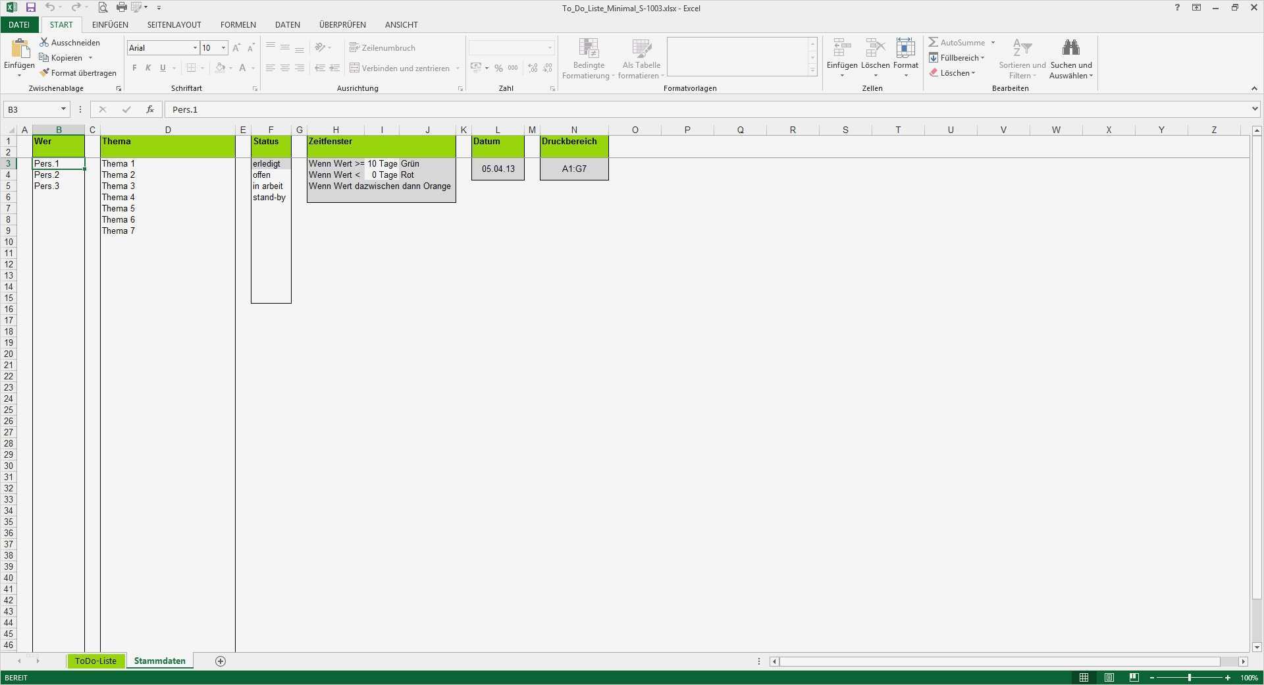Expand the fill color dropdown arrow
The width and height of the screenshot is (1264, 685).
(x=229, y=68)
